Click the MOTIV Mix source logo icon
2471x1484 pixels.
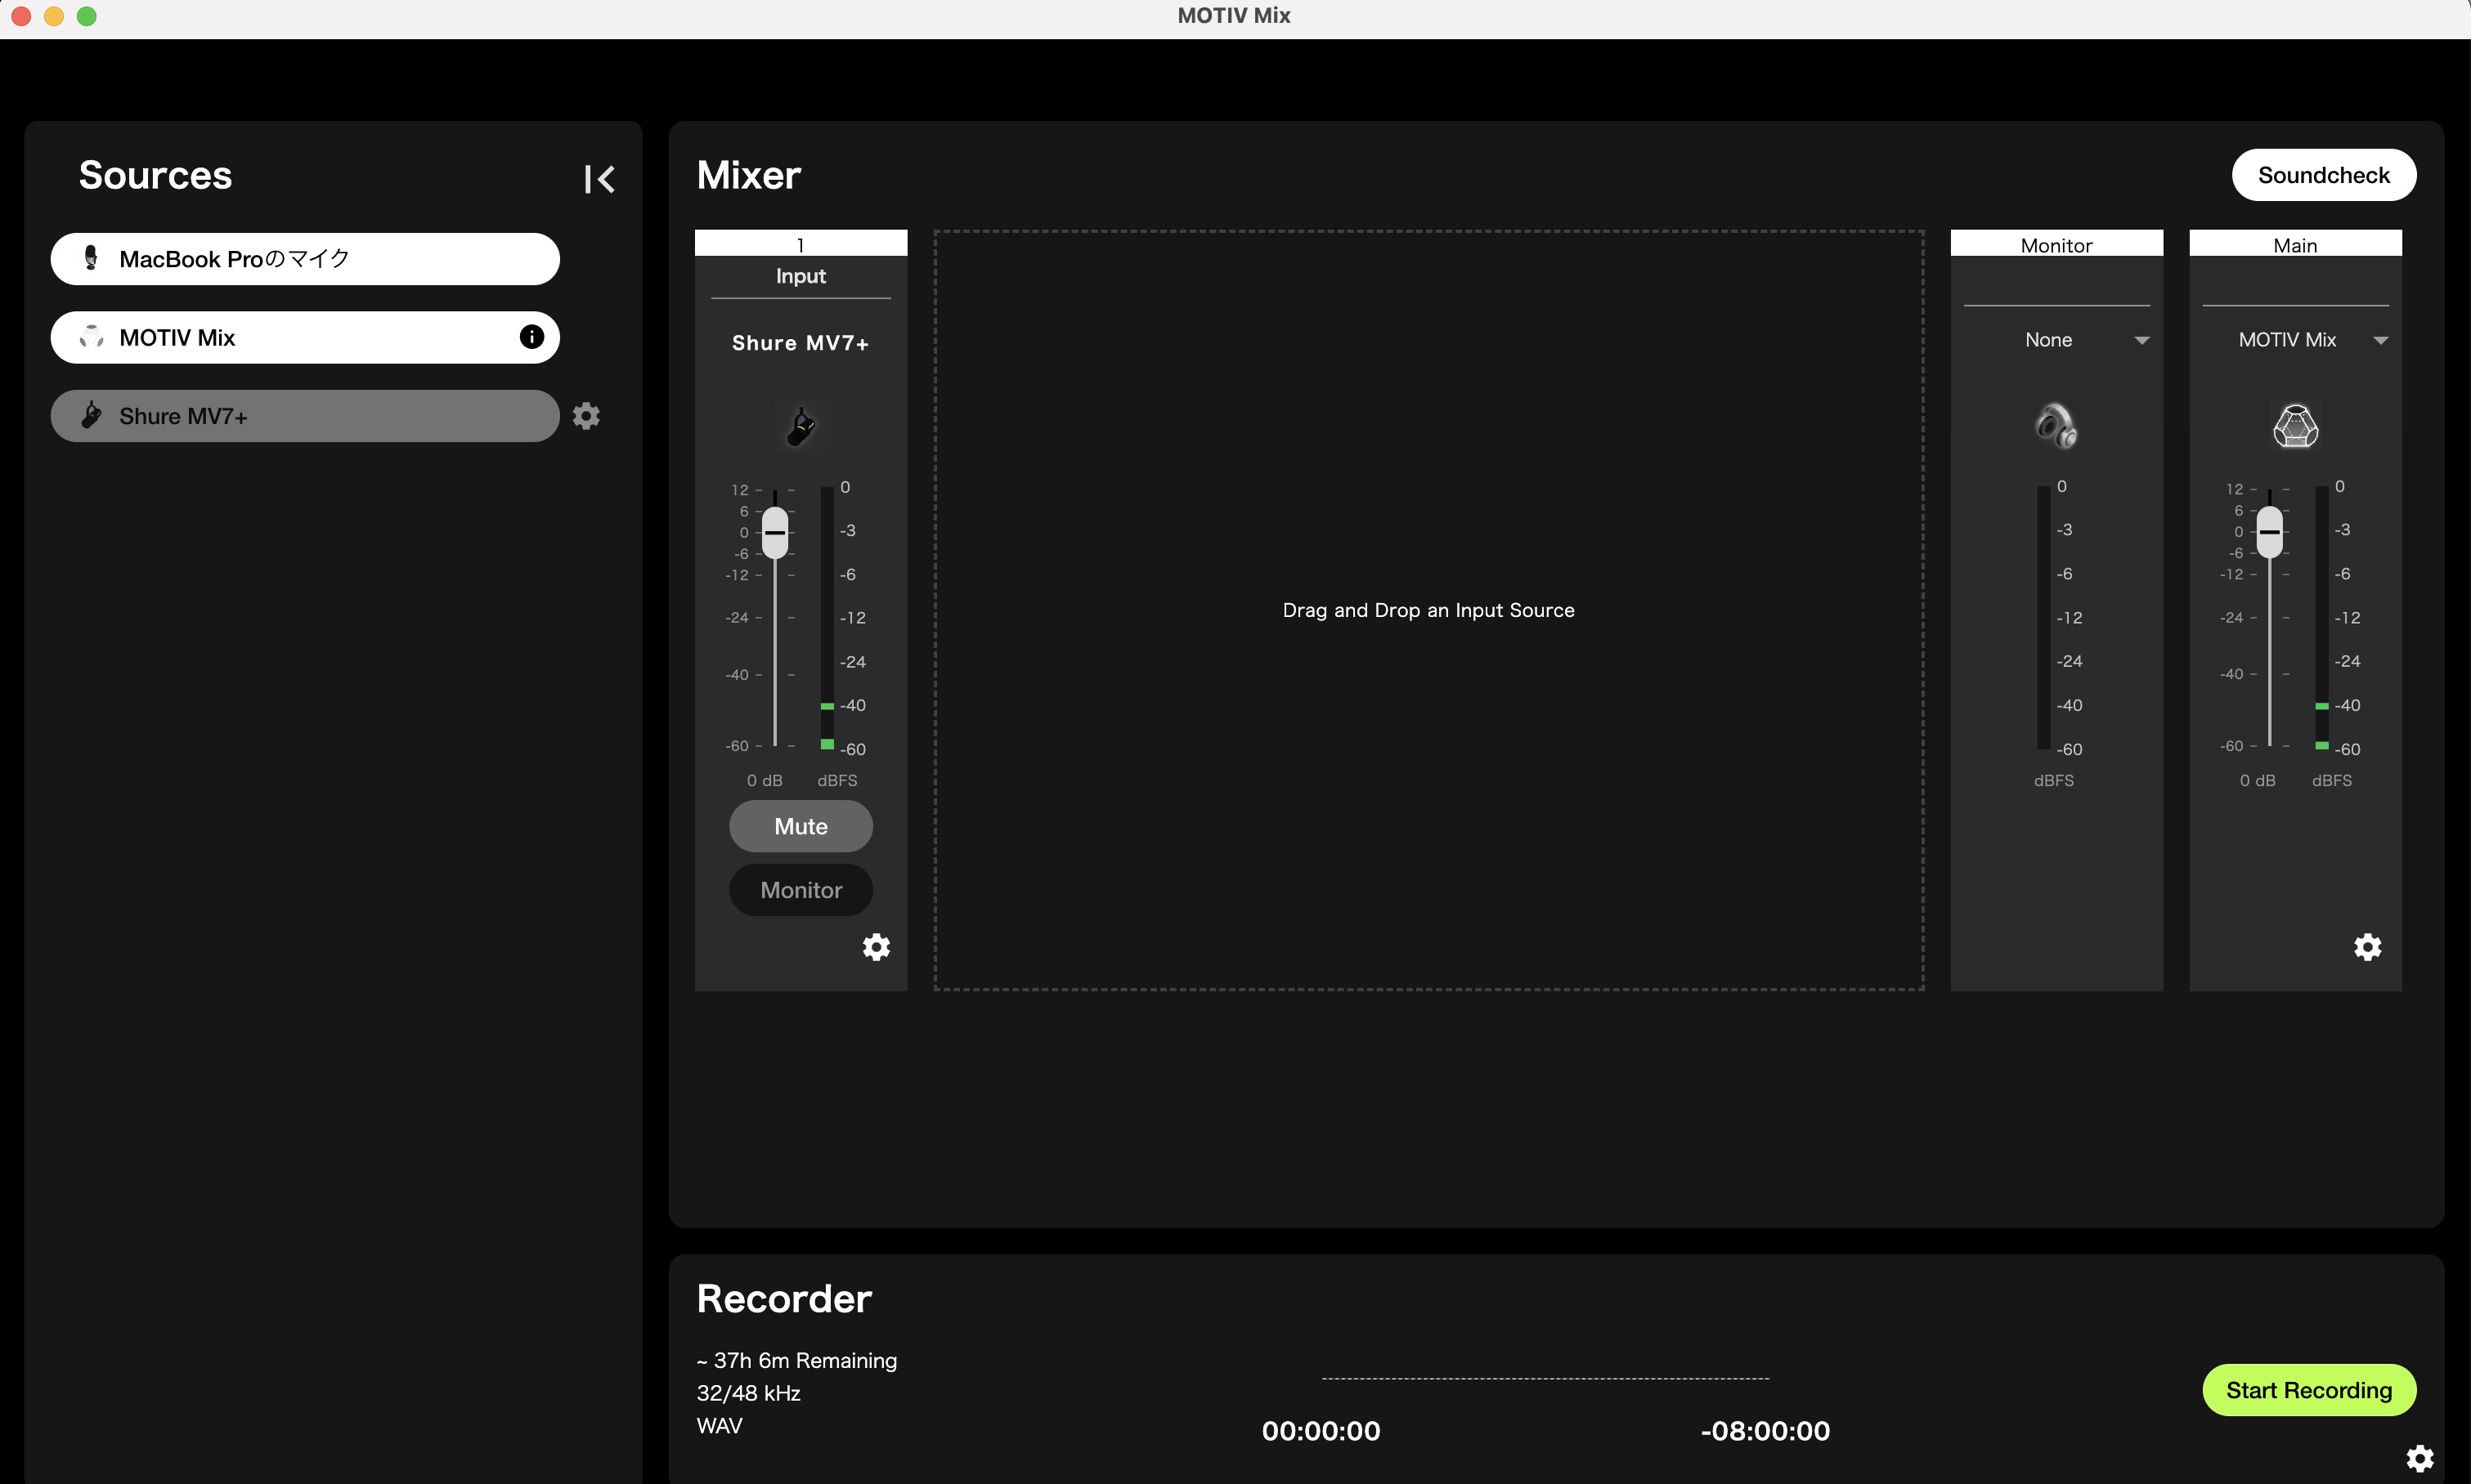(x=91, y=337)
